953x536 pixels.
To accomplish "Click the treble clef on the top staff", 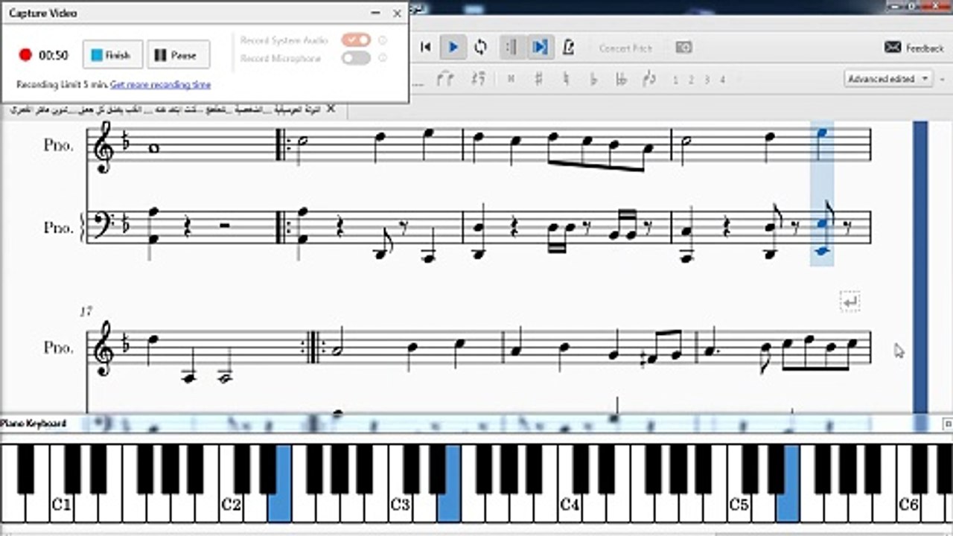I will point(103,147).
